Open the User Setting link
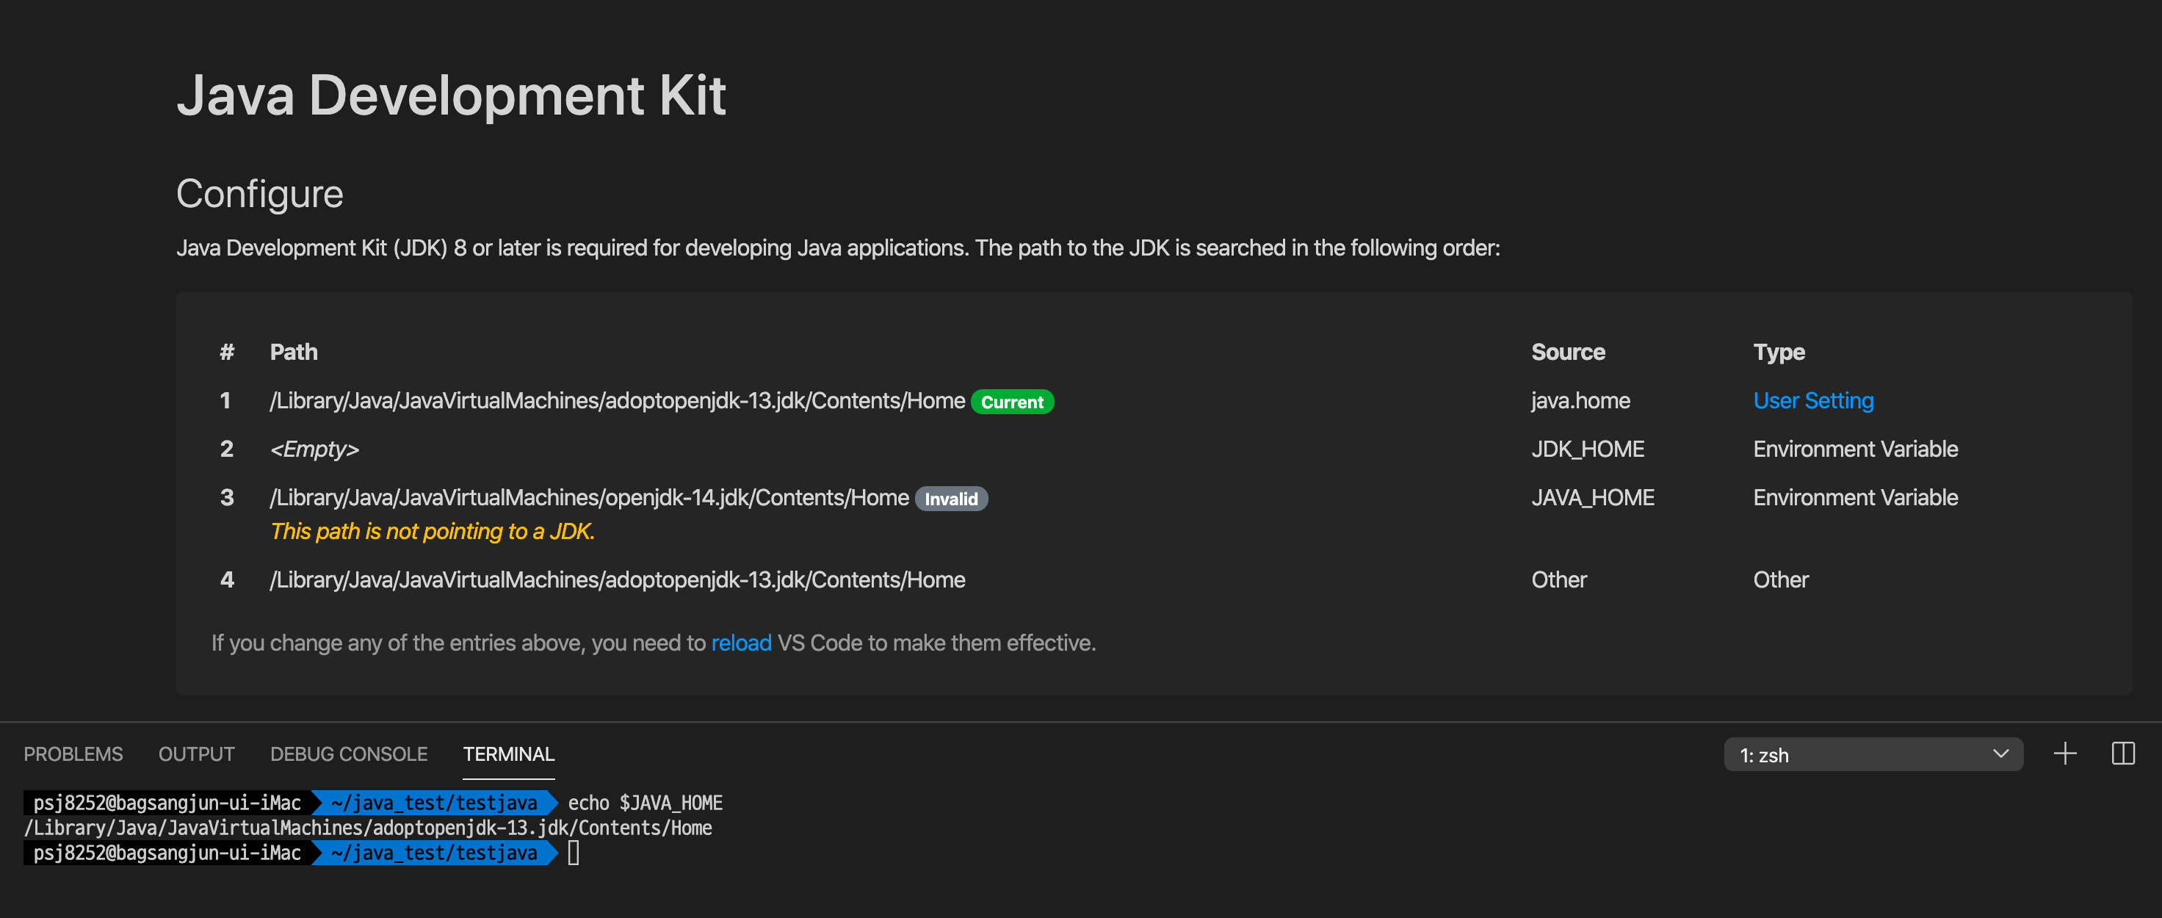 [x=1813, y=401]
